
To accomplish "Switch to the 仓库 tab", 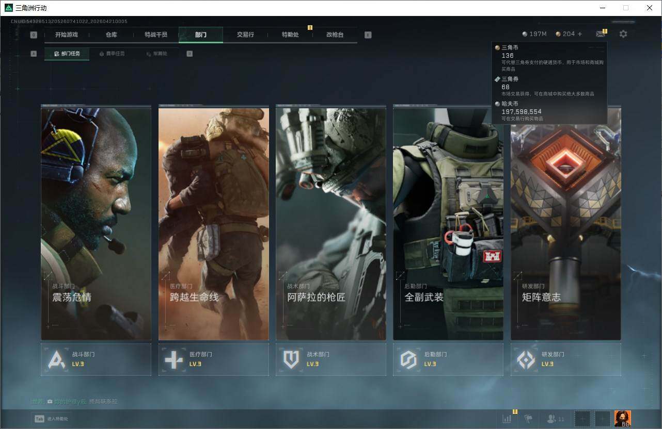I will click(x=111, y=35).
